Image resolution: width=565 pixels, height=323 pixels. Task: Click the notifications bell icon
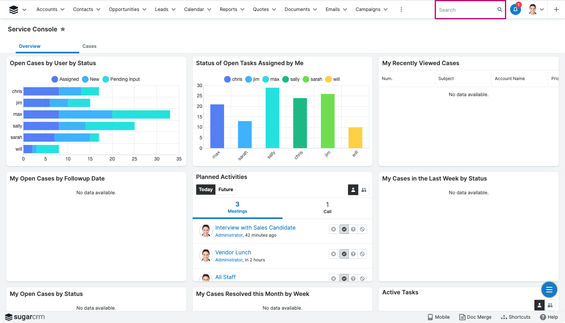(515, 10)
